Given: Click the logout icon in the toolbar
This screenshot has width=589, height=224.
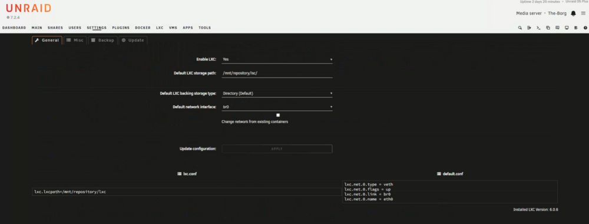Looking at the screenshot, I should (x=529, y=28).
